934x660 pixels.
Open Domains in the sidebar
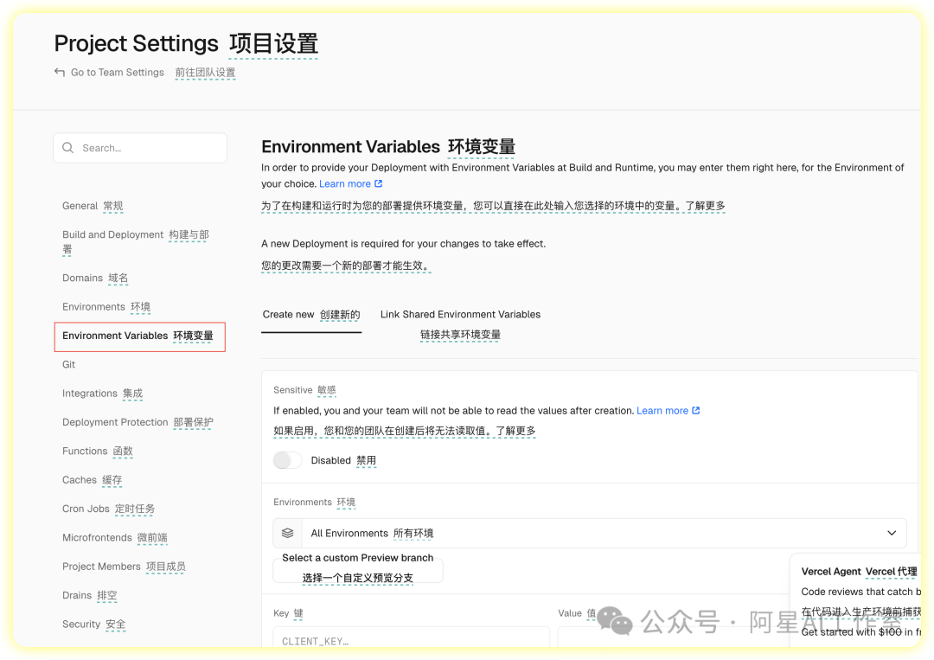click(95, 279)
